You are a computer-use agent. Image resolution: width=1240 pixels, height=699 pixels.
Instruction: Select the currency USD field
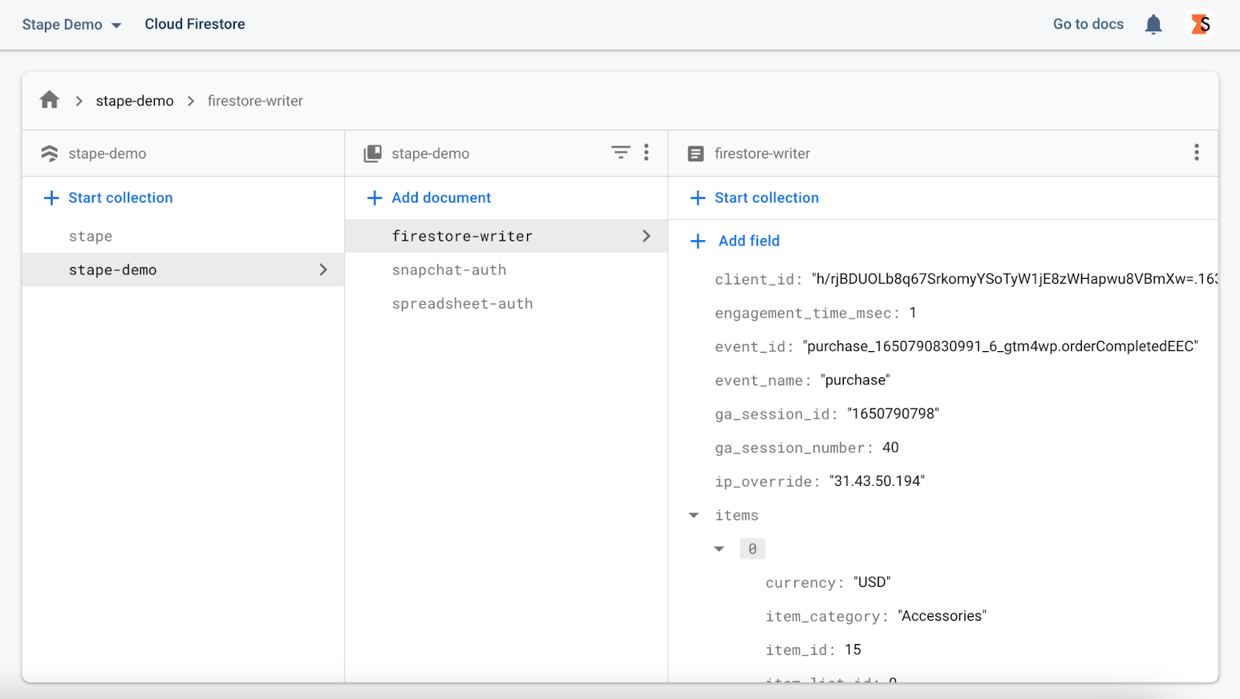828,583
